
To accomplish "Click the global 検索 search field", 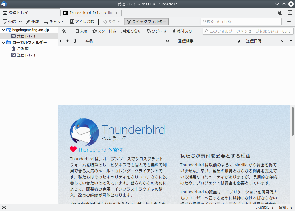I will [241, 22].
